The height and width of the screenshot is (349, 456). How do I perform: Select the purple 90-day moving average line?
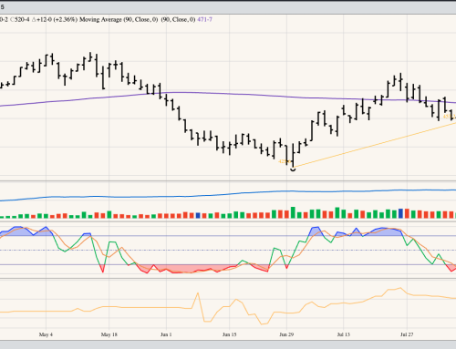(228, 94)
